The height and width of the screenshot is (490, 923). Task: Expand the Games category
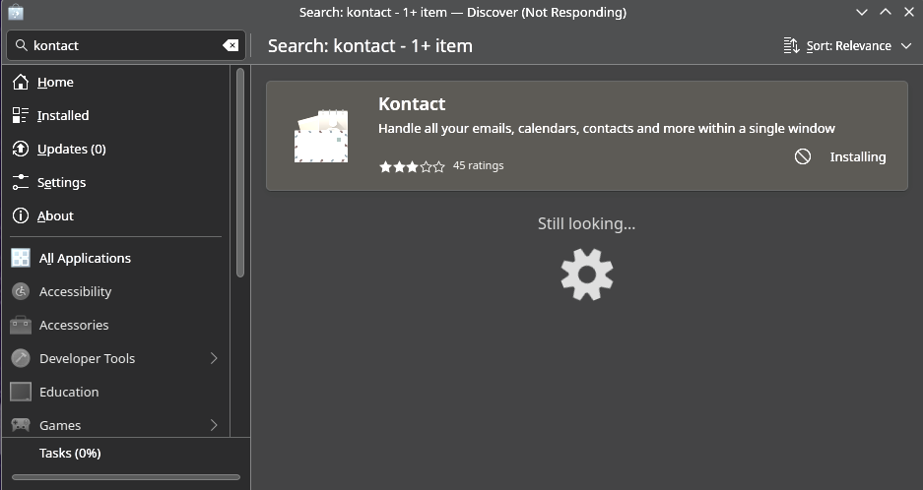coord(214,425)
